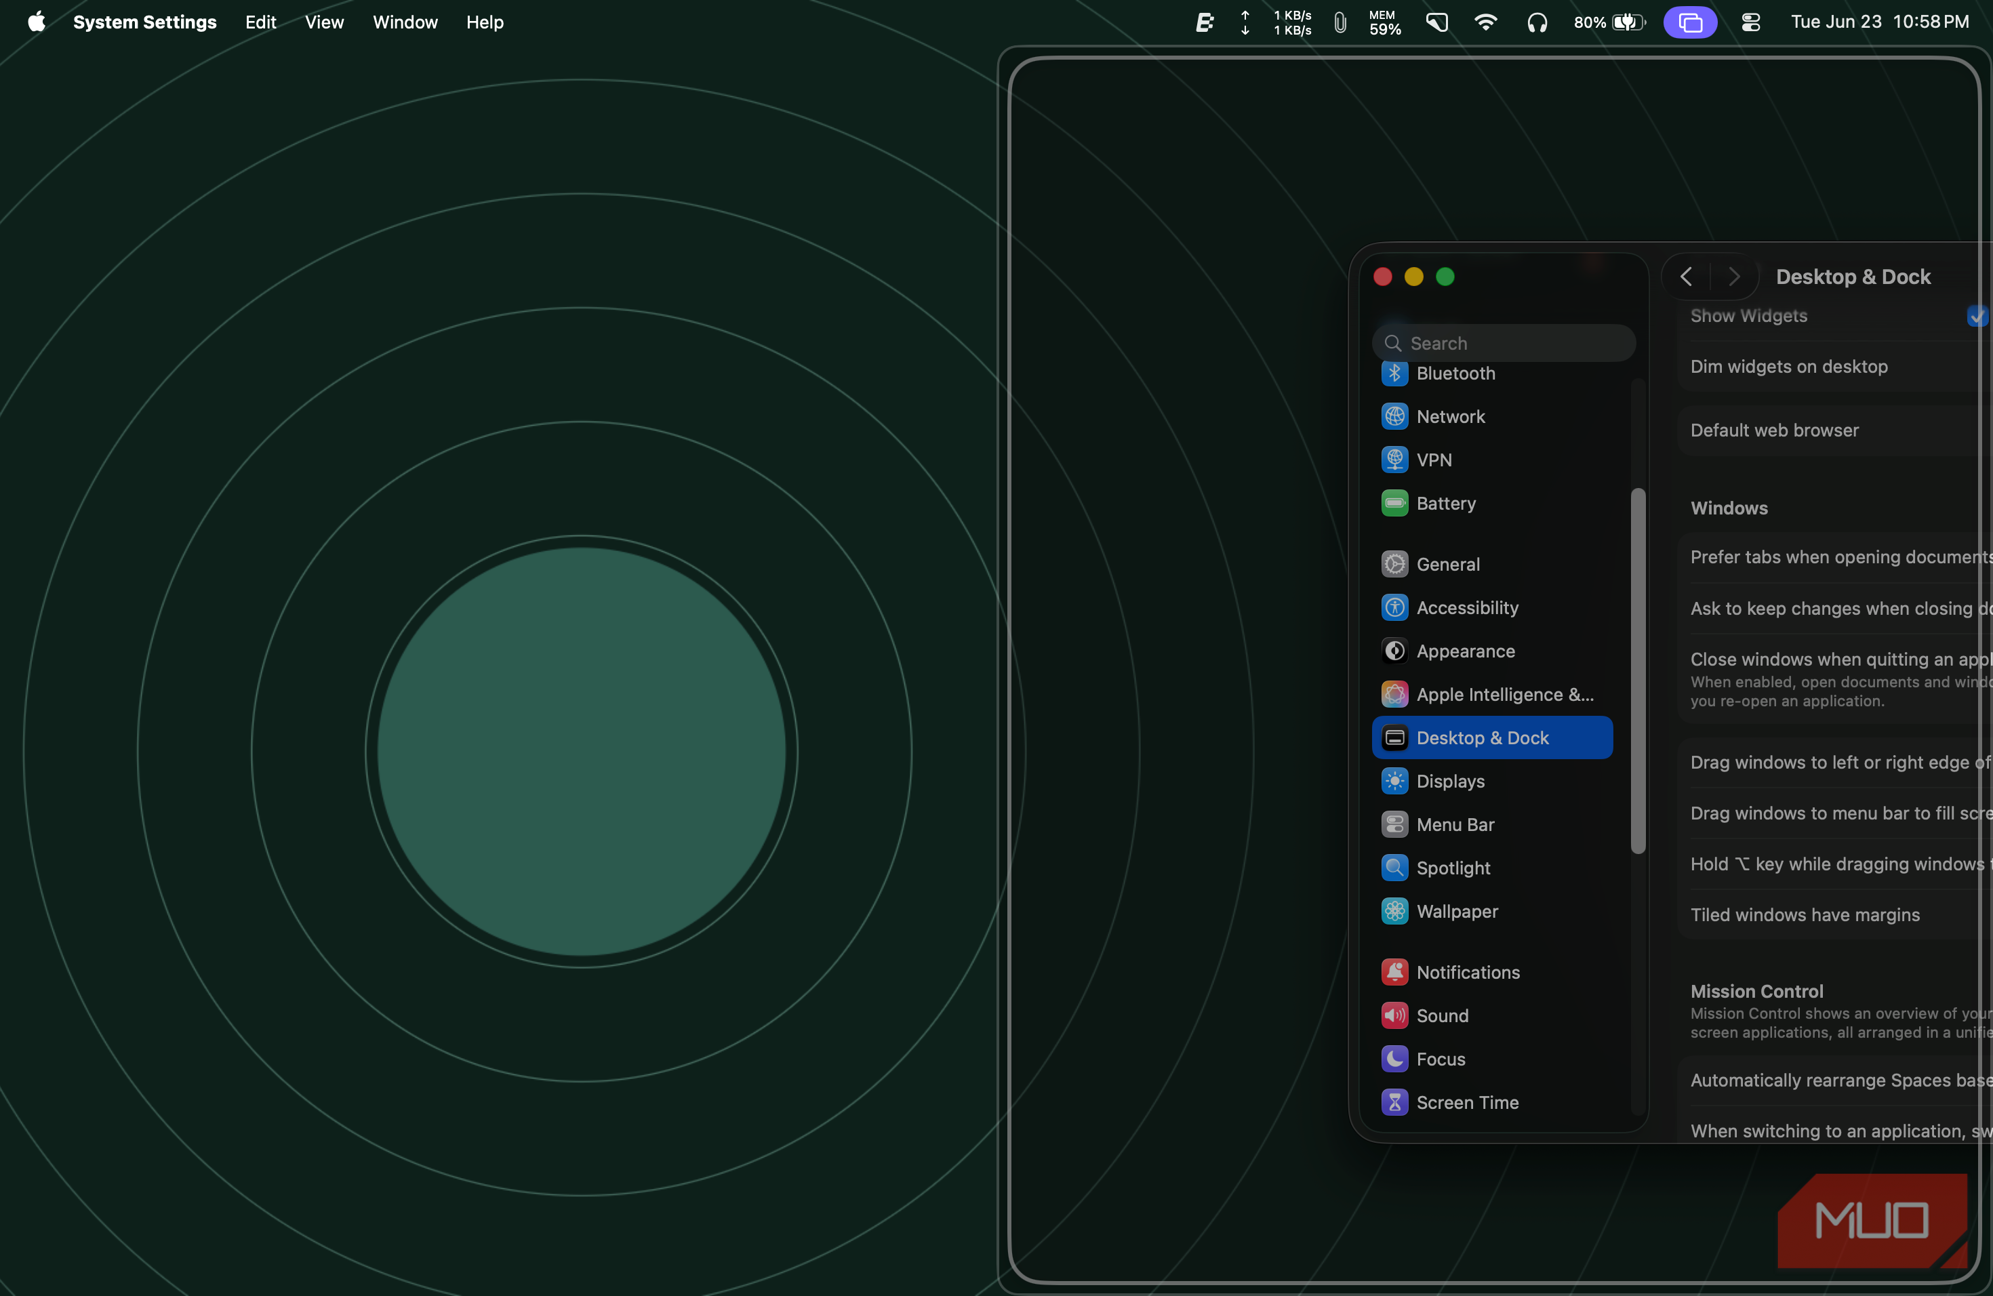Screen dimensions: 1993x1296
Task: Click the "Default web browser" row
Action: (x=1836, y=430)
